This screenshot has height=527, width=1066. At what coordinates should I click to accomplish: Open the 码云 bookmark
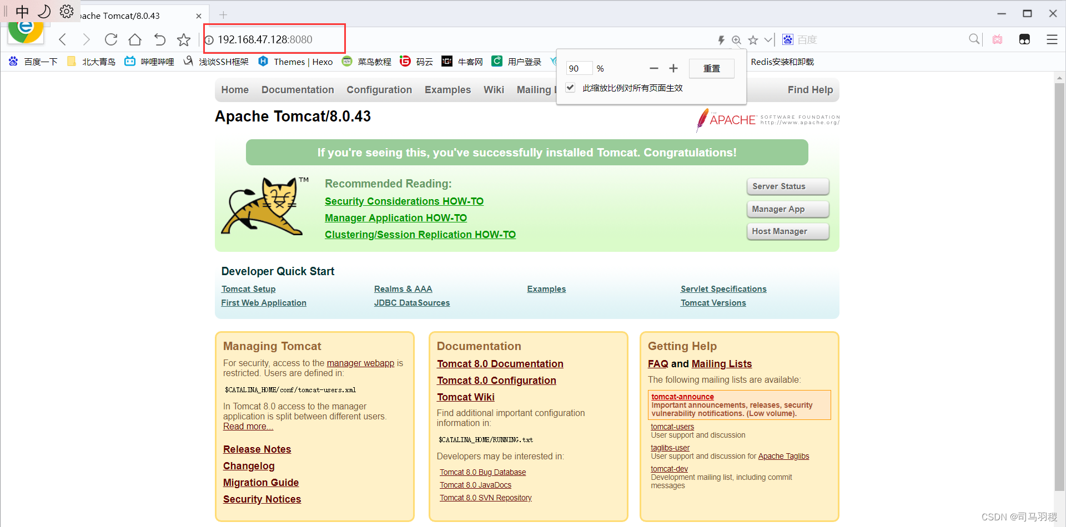417,62
